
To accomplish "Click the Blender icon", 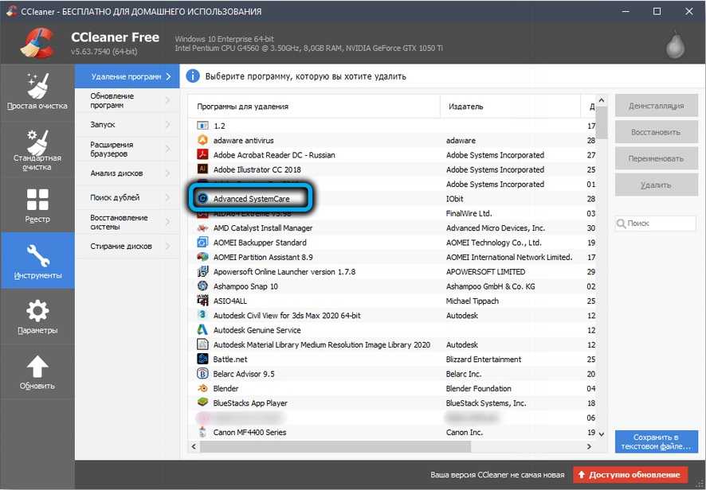I will pyautogui.click(x=202, y=388).
